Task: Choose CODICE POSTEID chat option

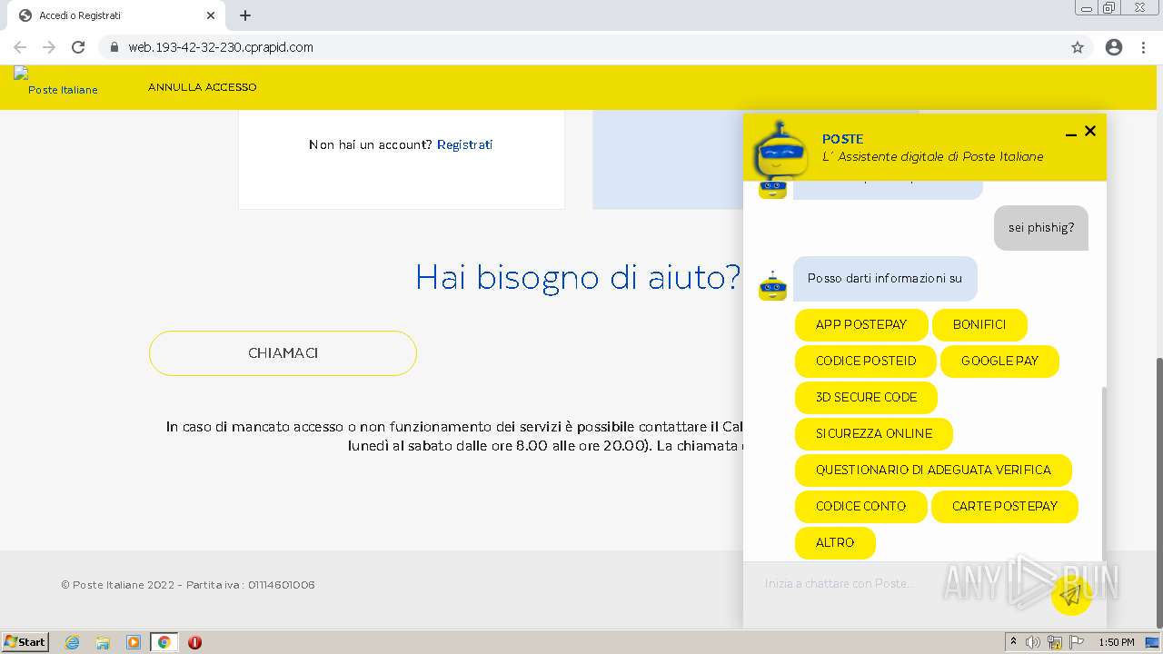Action: pyautogui.click(x=866, y=361)
